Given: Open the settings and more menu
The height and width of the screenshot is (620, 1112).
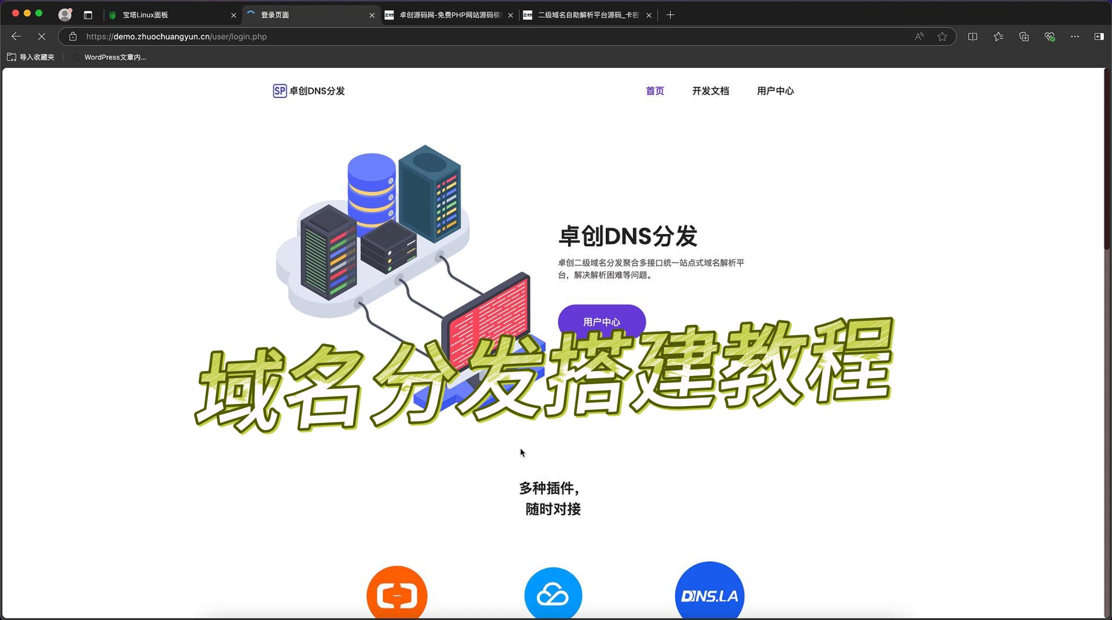Looking at the screenshot, I should 1075,36.
